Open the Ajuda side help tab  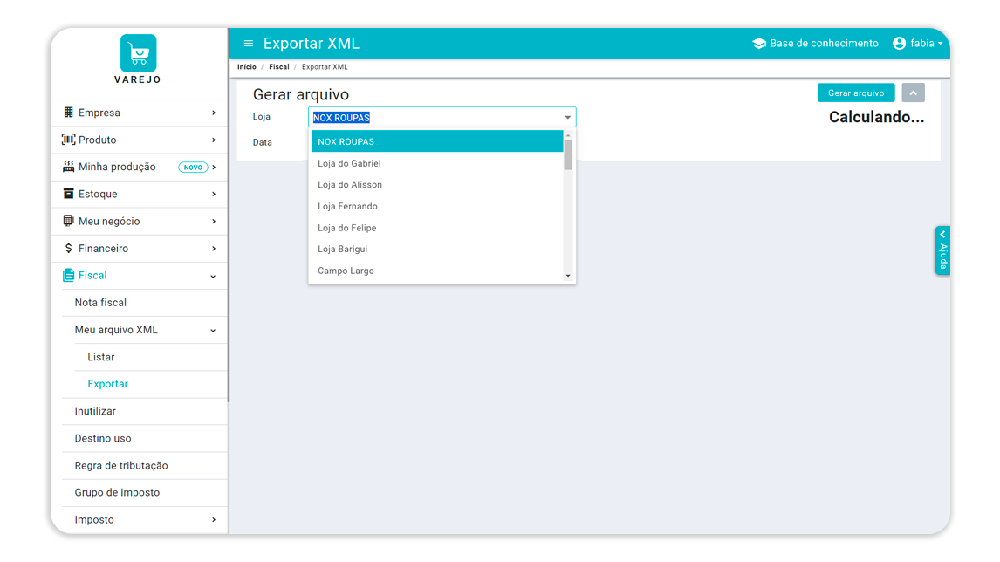coord(942,250)
